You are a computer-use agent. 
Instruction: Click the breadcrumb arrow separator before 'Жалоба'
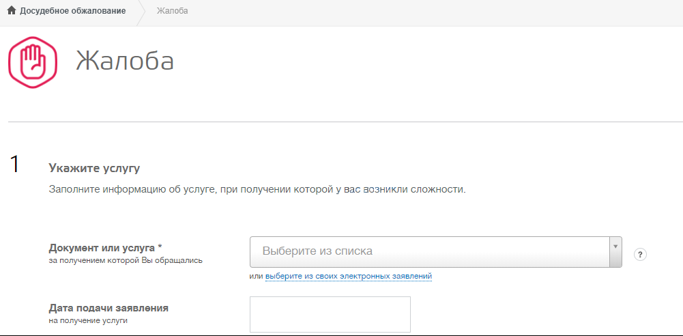142,12
